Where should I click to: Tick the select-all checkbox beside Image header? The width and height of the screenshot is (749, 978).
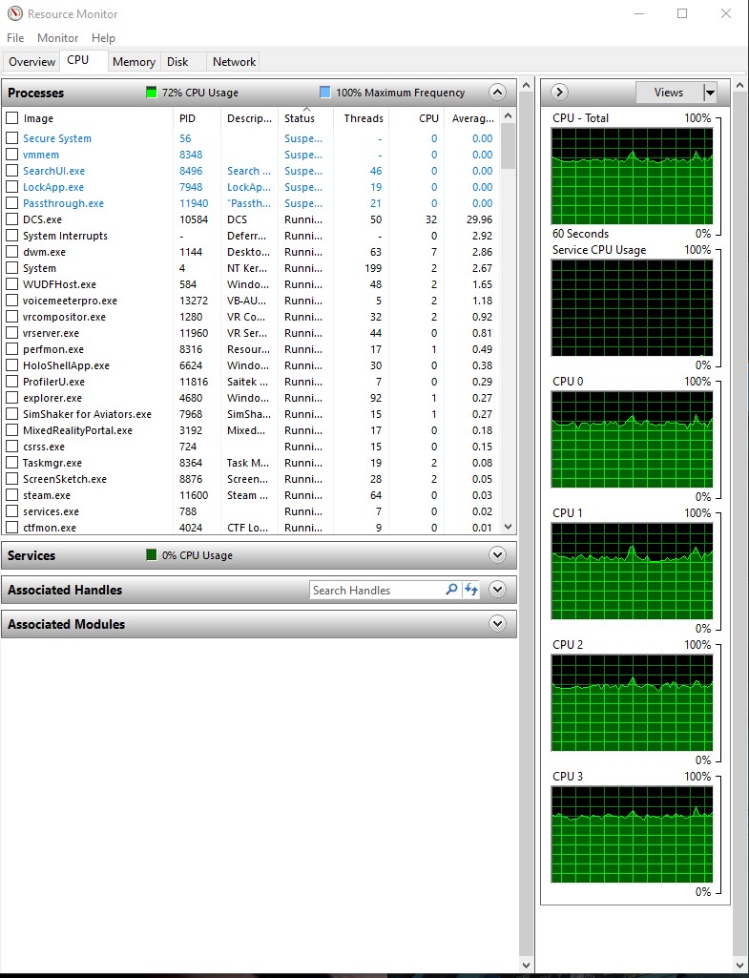click(11, 118)
